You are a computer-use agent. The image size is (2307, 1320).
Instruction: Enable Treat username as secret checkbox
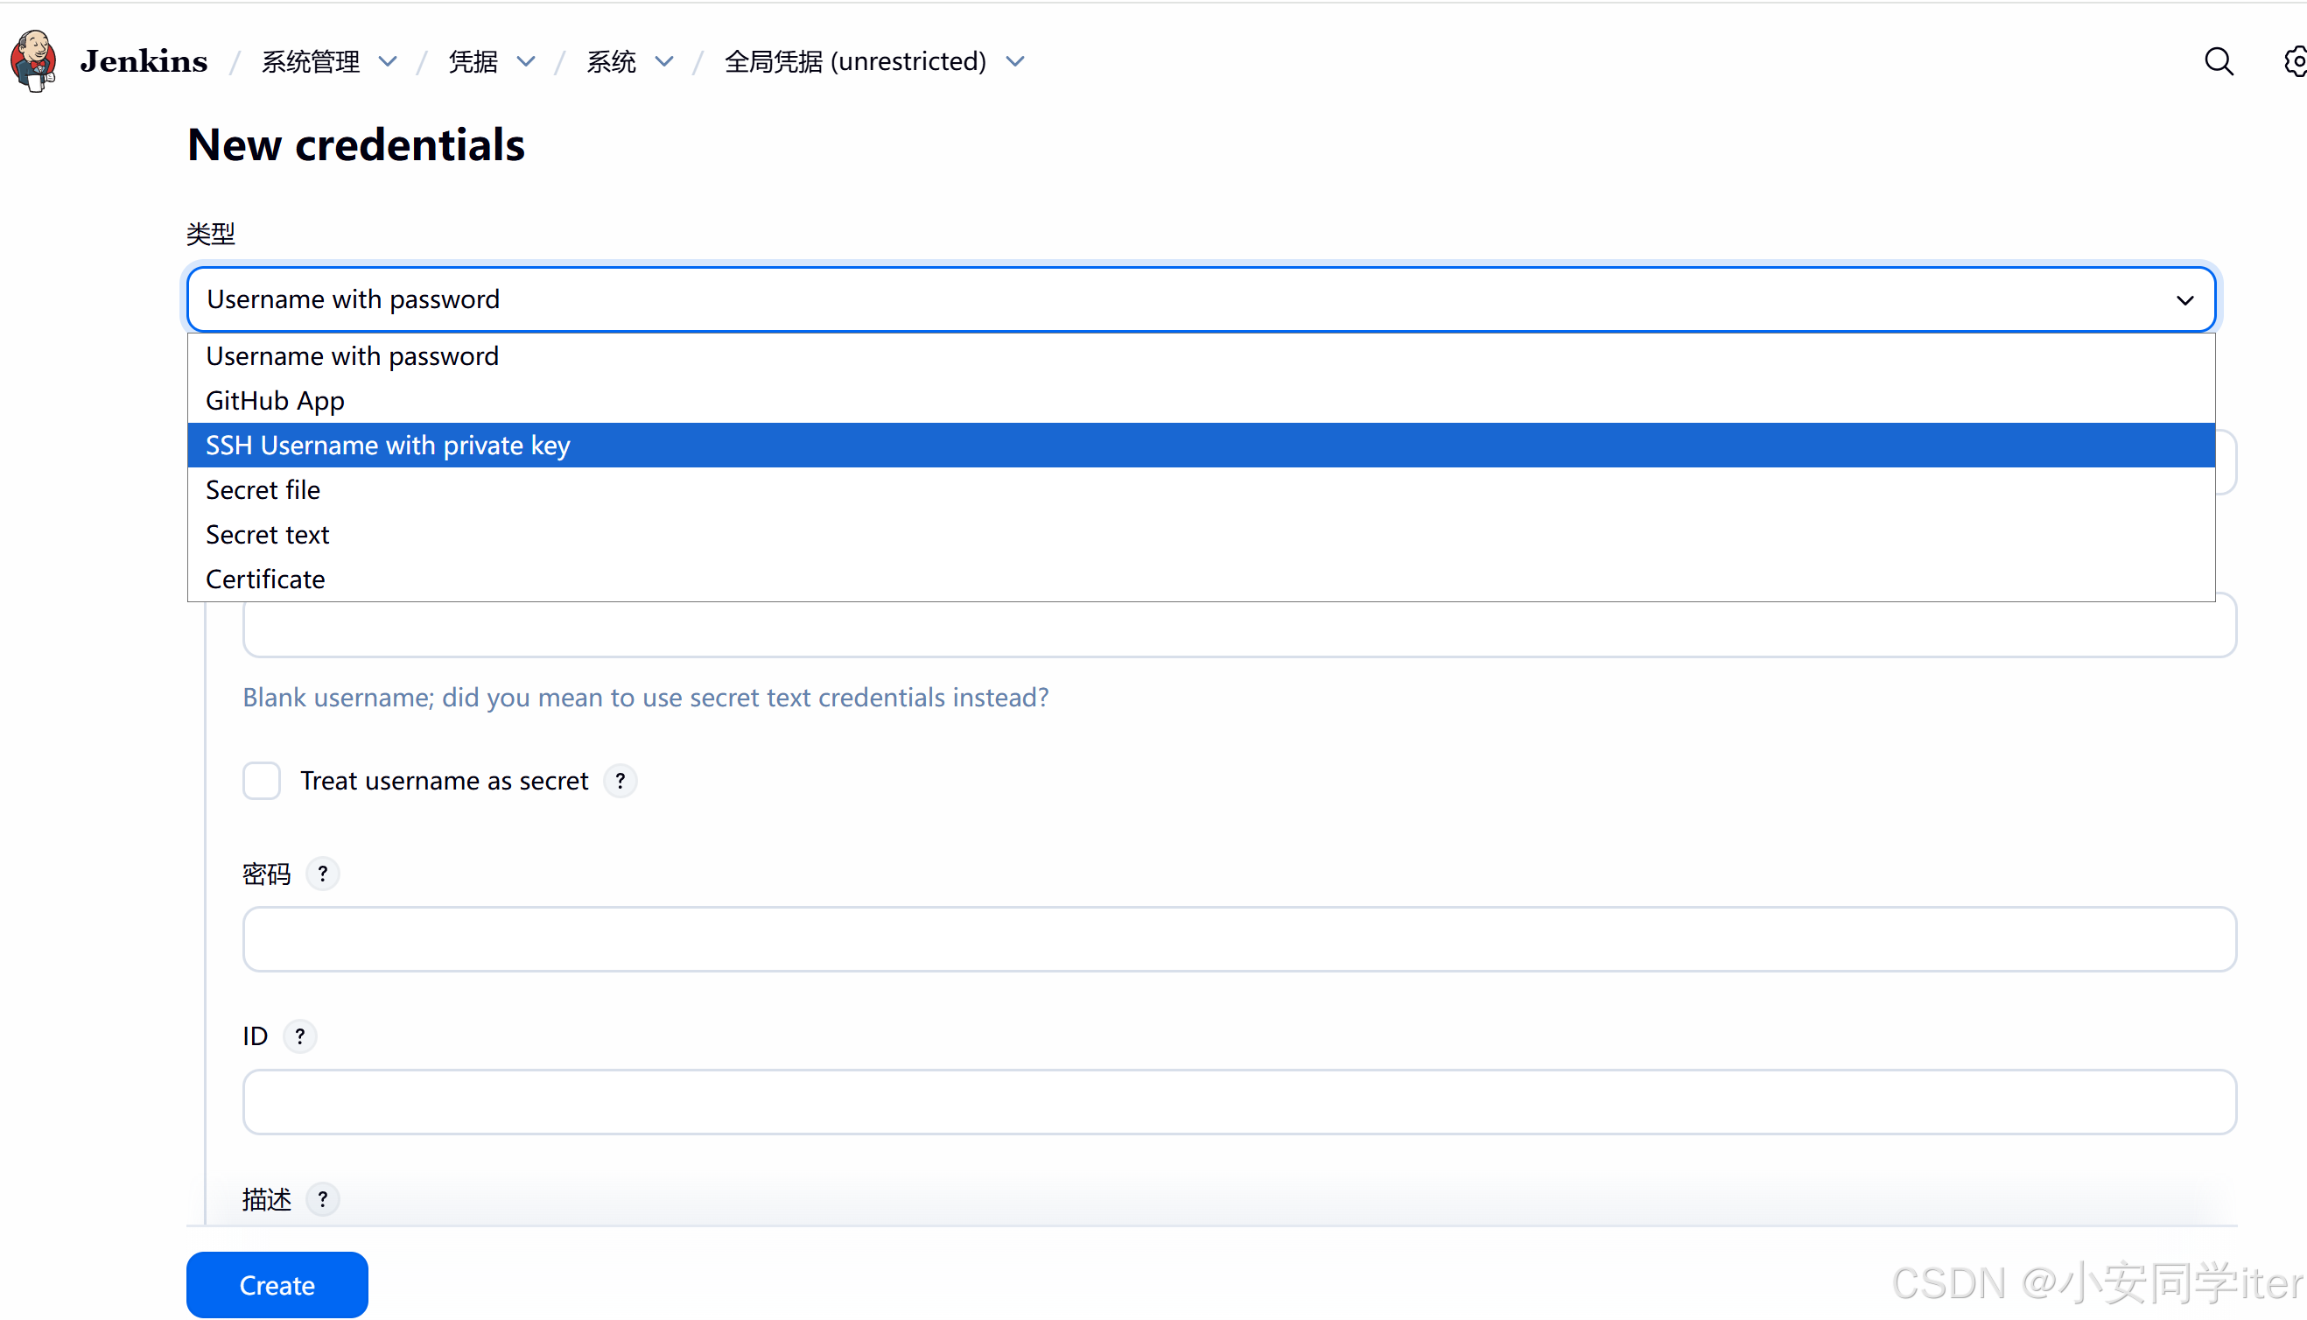[261, 781]
